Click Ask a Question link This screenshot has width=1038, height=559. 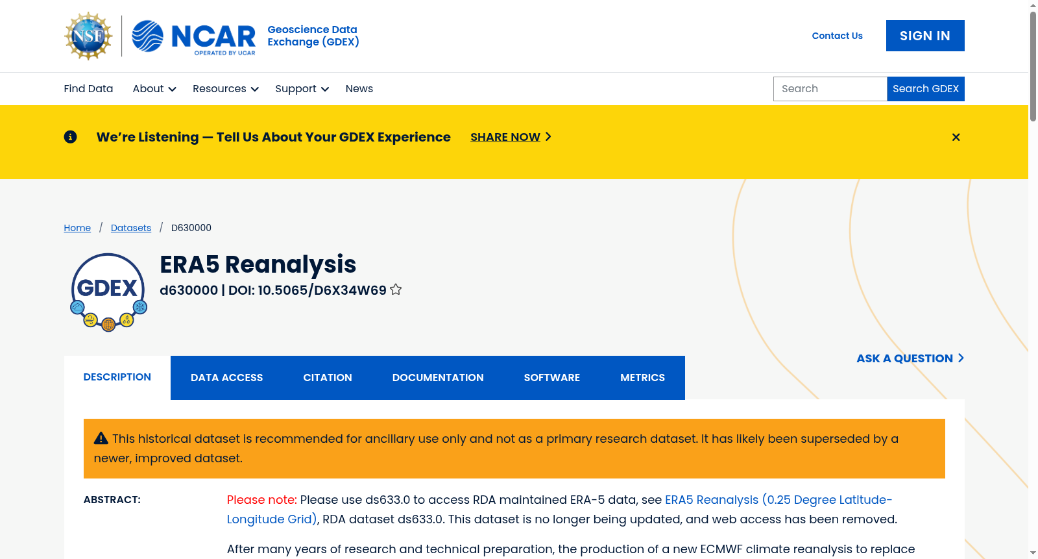click(910, 358)
